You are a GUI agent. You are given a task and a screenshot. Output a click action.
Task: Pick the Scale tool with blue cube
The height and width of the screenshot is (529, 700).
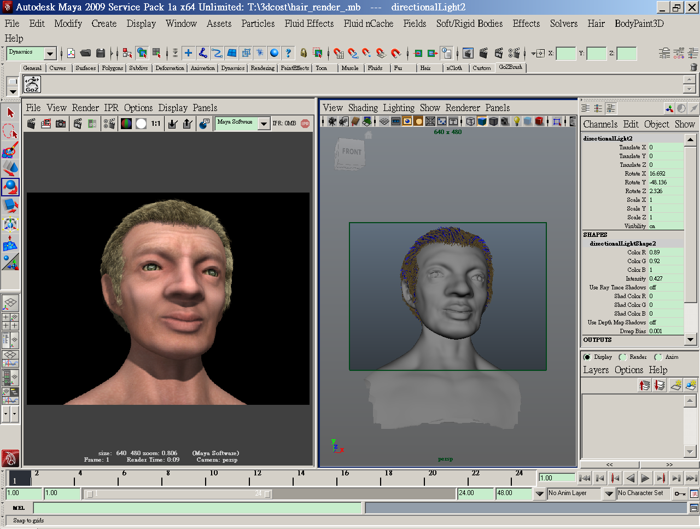[10, 206]
